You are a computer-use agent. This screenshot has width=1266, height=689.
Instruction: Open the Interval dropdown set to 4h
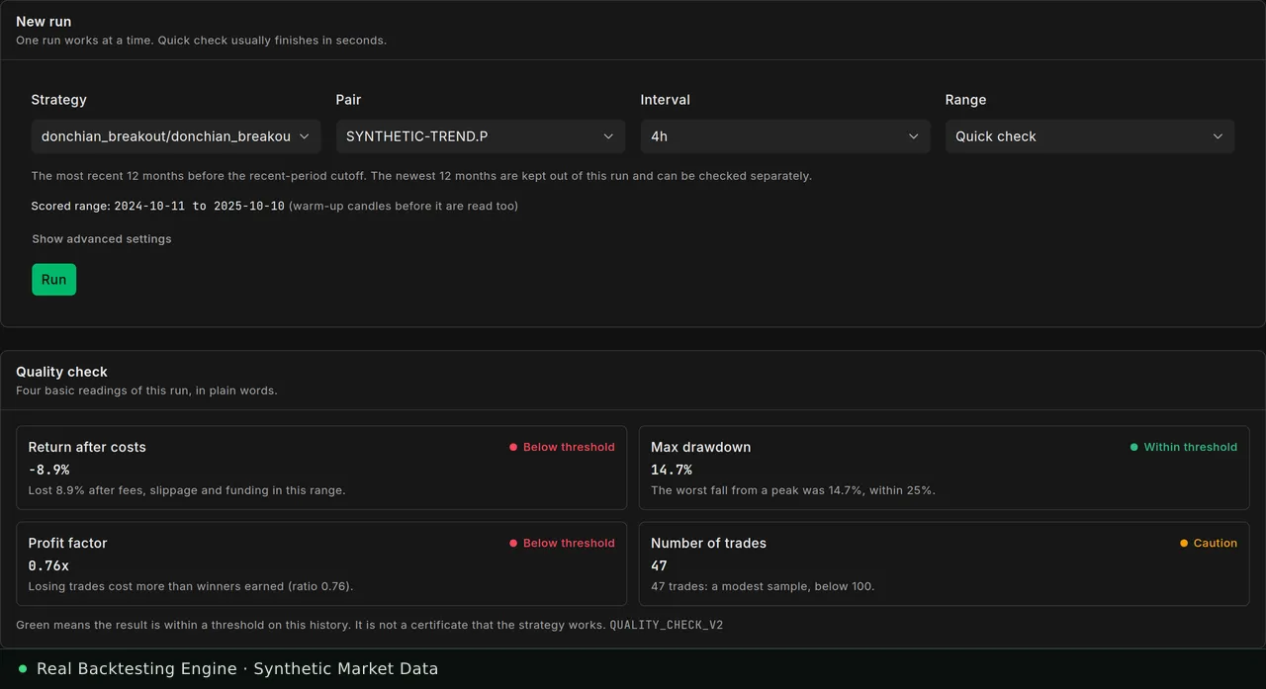click(x=785, y=136)
